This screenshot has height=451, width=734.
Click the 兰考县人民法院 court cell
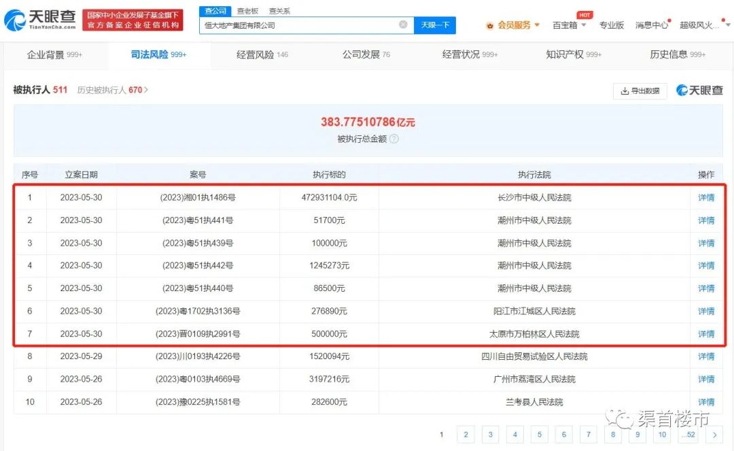click(534, 402)
